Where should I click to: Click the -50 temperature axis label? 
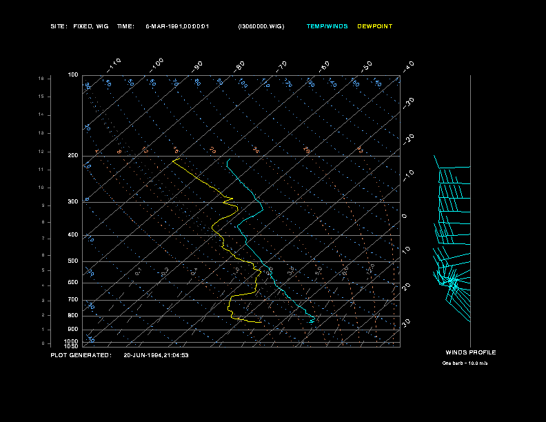366,67
